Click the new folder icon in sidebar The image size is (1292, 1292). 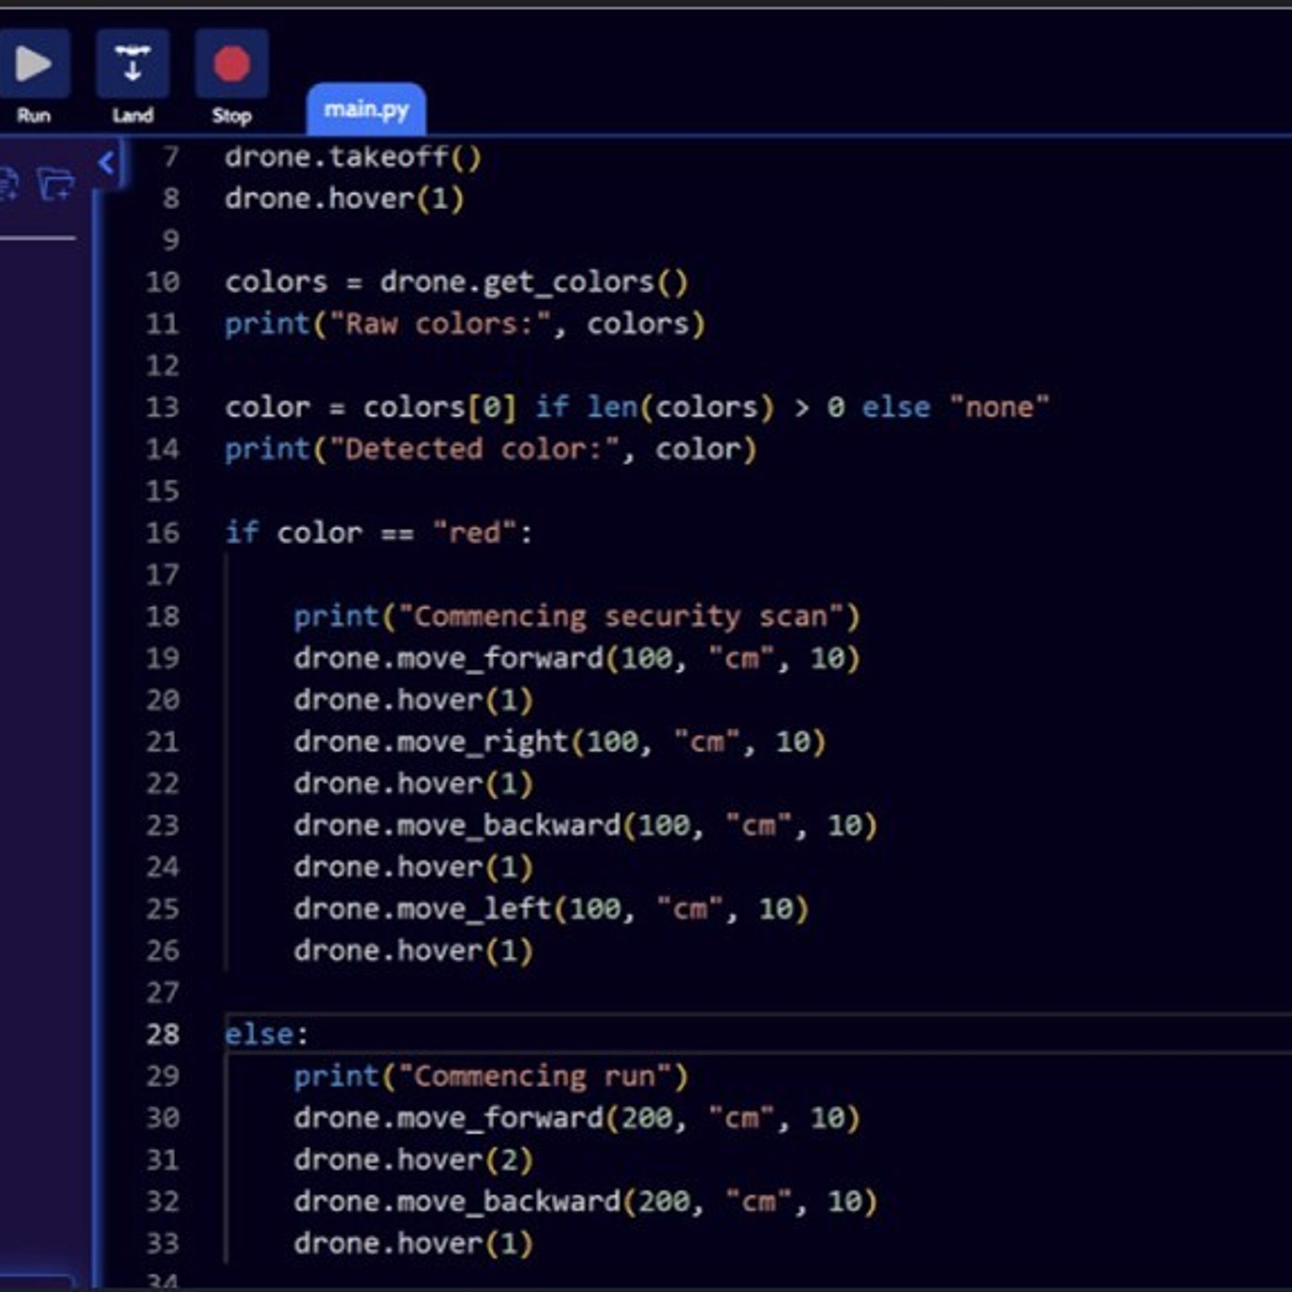tap(55, 184)
